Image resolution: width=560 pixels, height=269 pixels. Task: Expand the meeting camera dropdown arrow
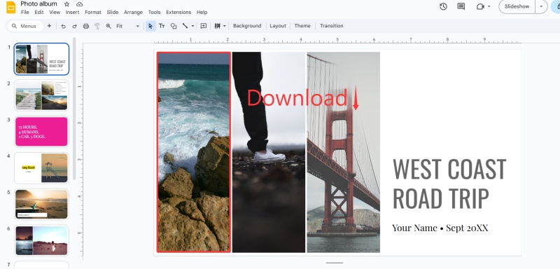coord(489,6)
